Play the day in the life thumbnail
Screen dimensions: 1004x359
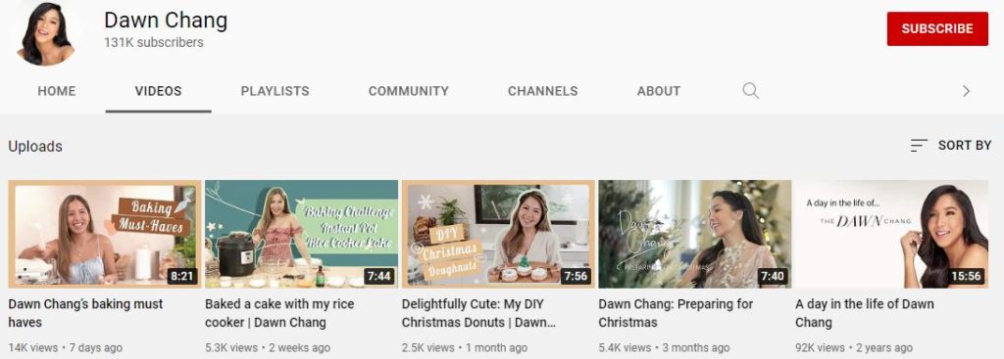892,234
